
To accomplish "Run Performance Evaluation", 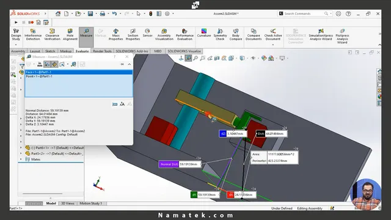I will [185, 34].
